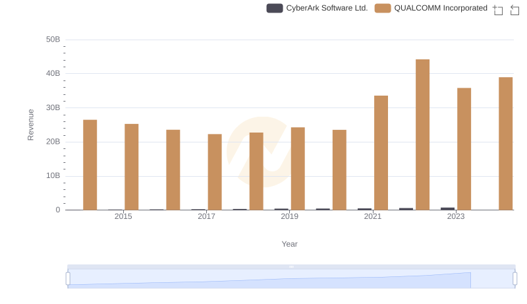Click the zoom slider top grip bar
527x304 pixels.
point(291,266)
